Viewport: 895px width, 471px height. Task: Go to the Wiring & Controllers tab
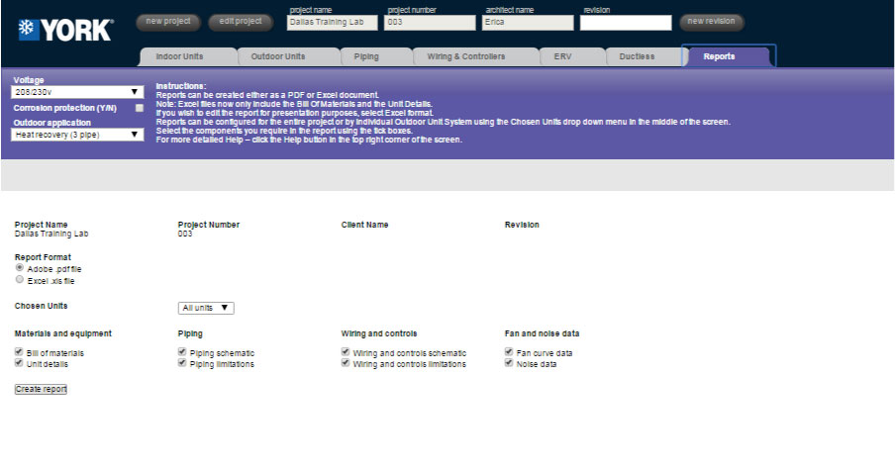click(x=465, y=57)
